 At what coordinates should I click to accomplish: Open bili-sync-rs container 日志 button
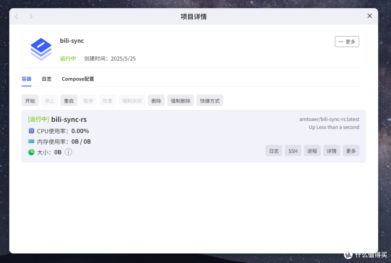274,151
